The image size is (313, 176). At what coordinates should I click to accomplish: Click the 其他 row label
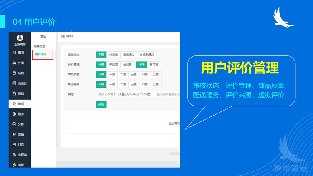pos(71,94)
